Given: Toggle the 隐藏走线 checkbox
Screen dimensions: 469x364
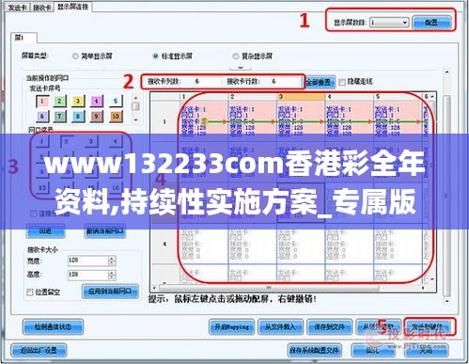Looking at the screenshot, I should pyautogui.click(x=342, y=82).
